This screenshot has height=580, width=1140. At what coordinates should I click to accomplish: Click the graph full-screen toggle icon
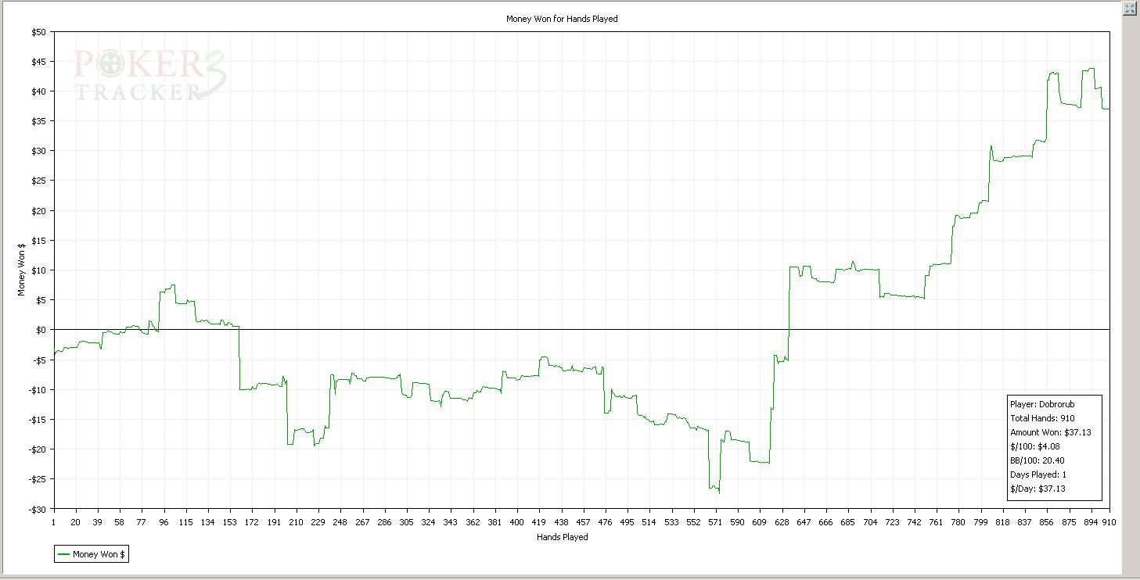1130,9
